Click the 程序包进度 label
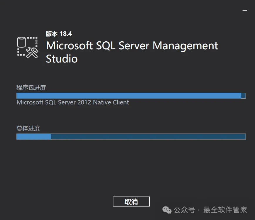Viewport: 255px width, 220px height. pyautogui.click(x=31, y=87)
